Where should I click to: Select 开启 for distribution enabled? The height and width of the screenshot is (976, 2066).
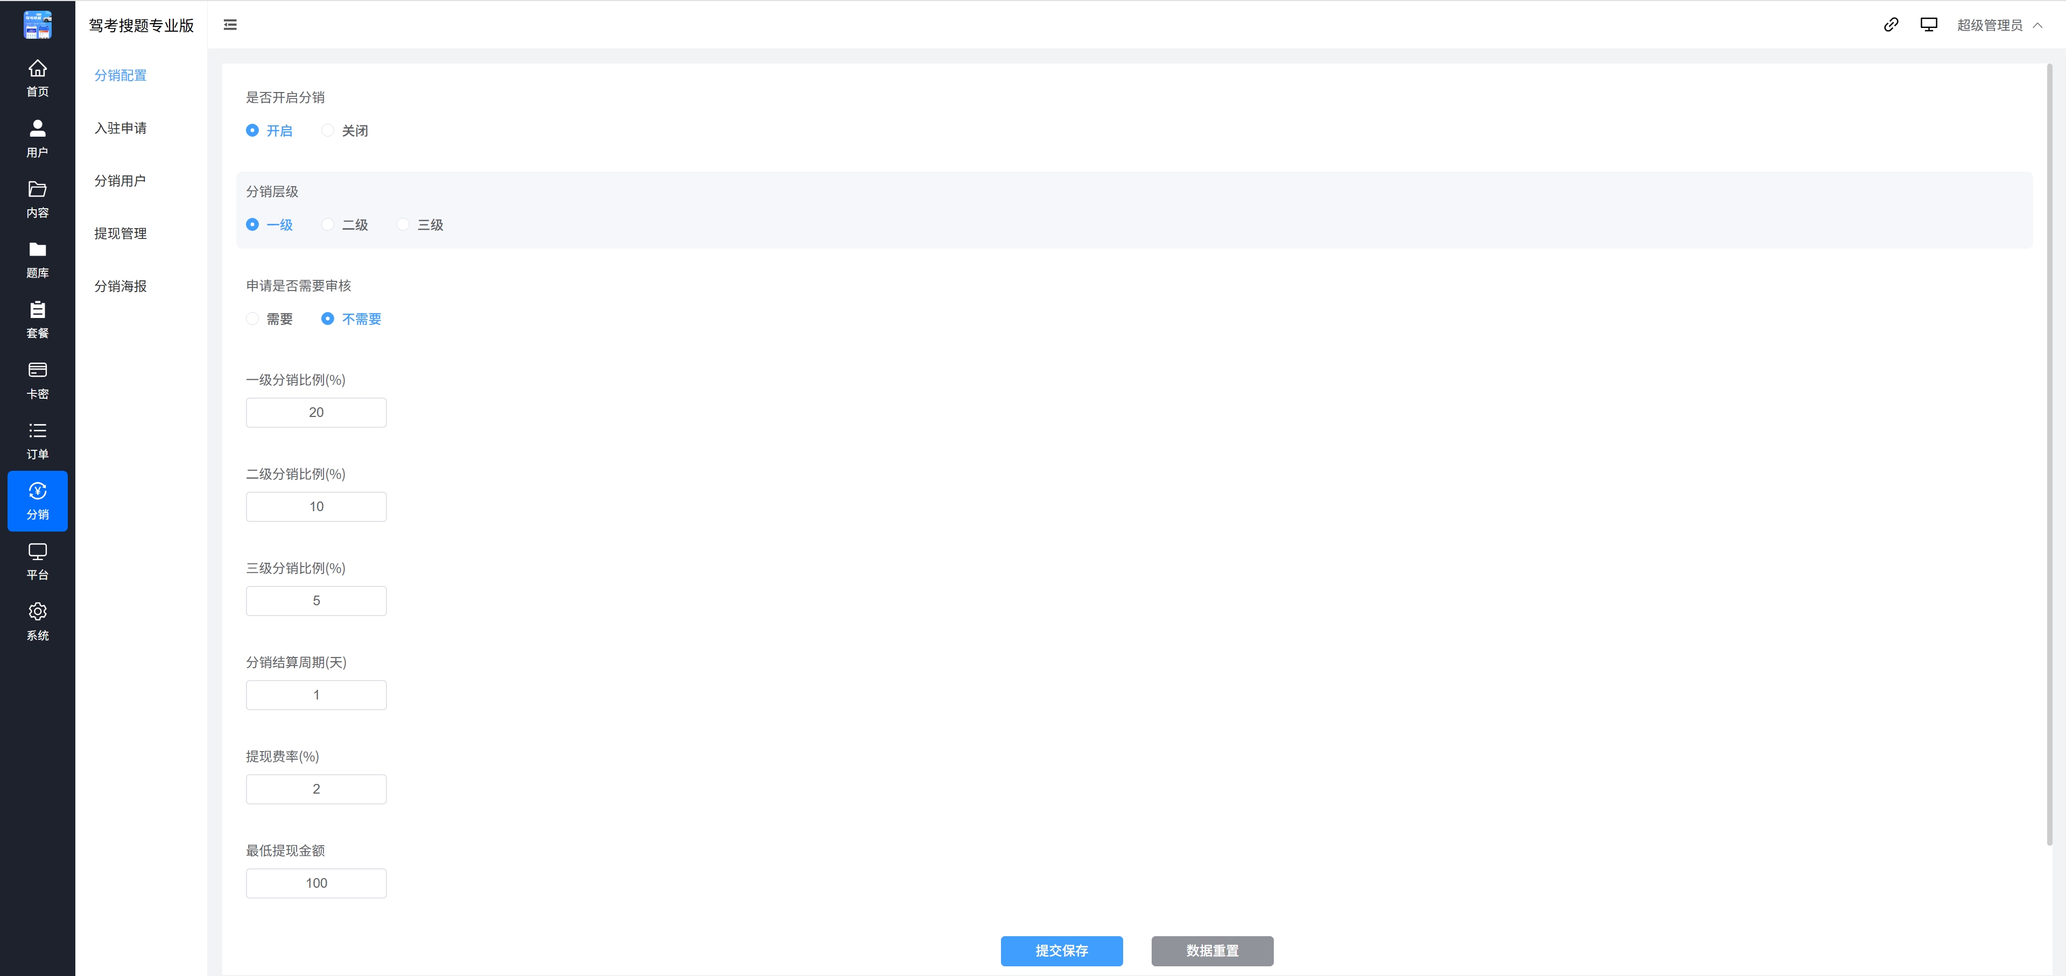pyautogui.click(x=270, y=131)
